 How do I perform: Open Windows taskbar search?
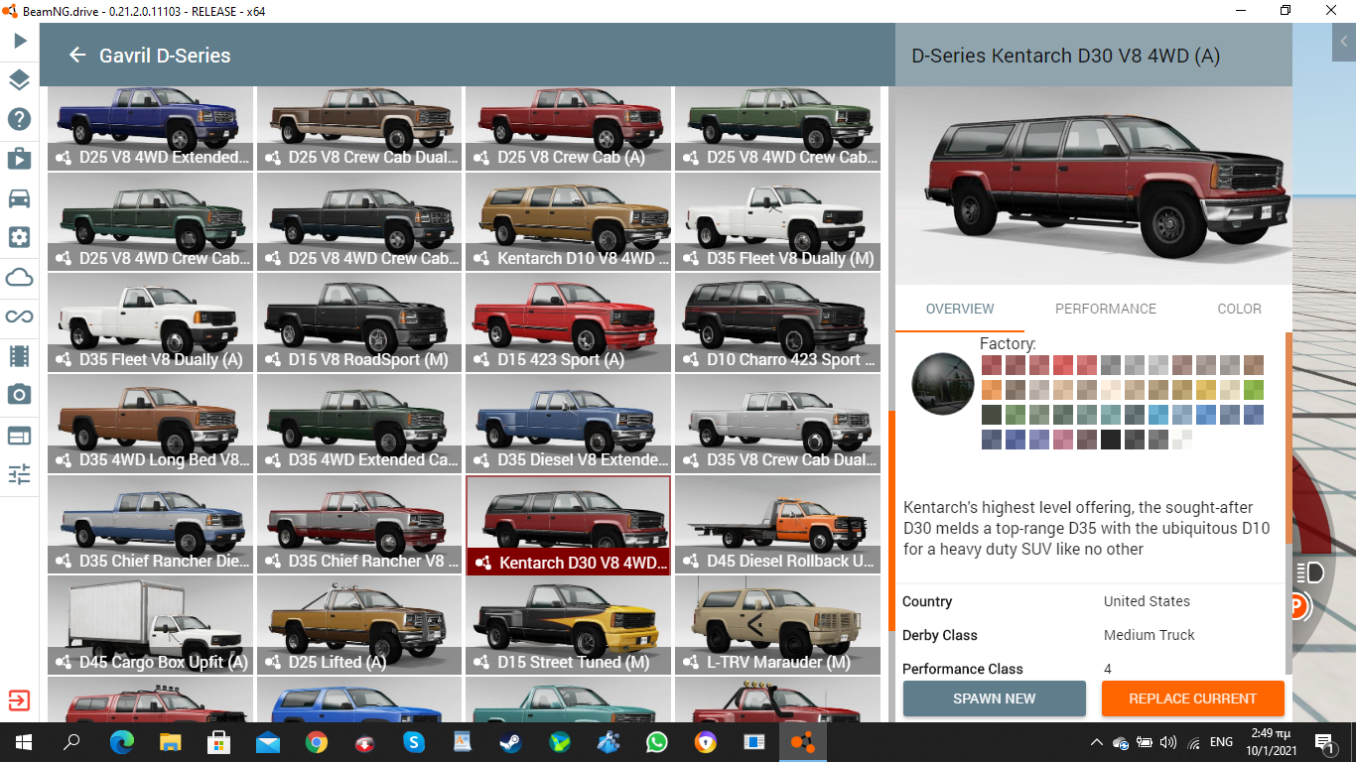pos(71,742)
